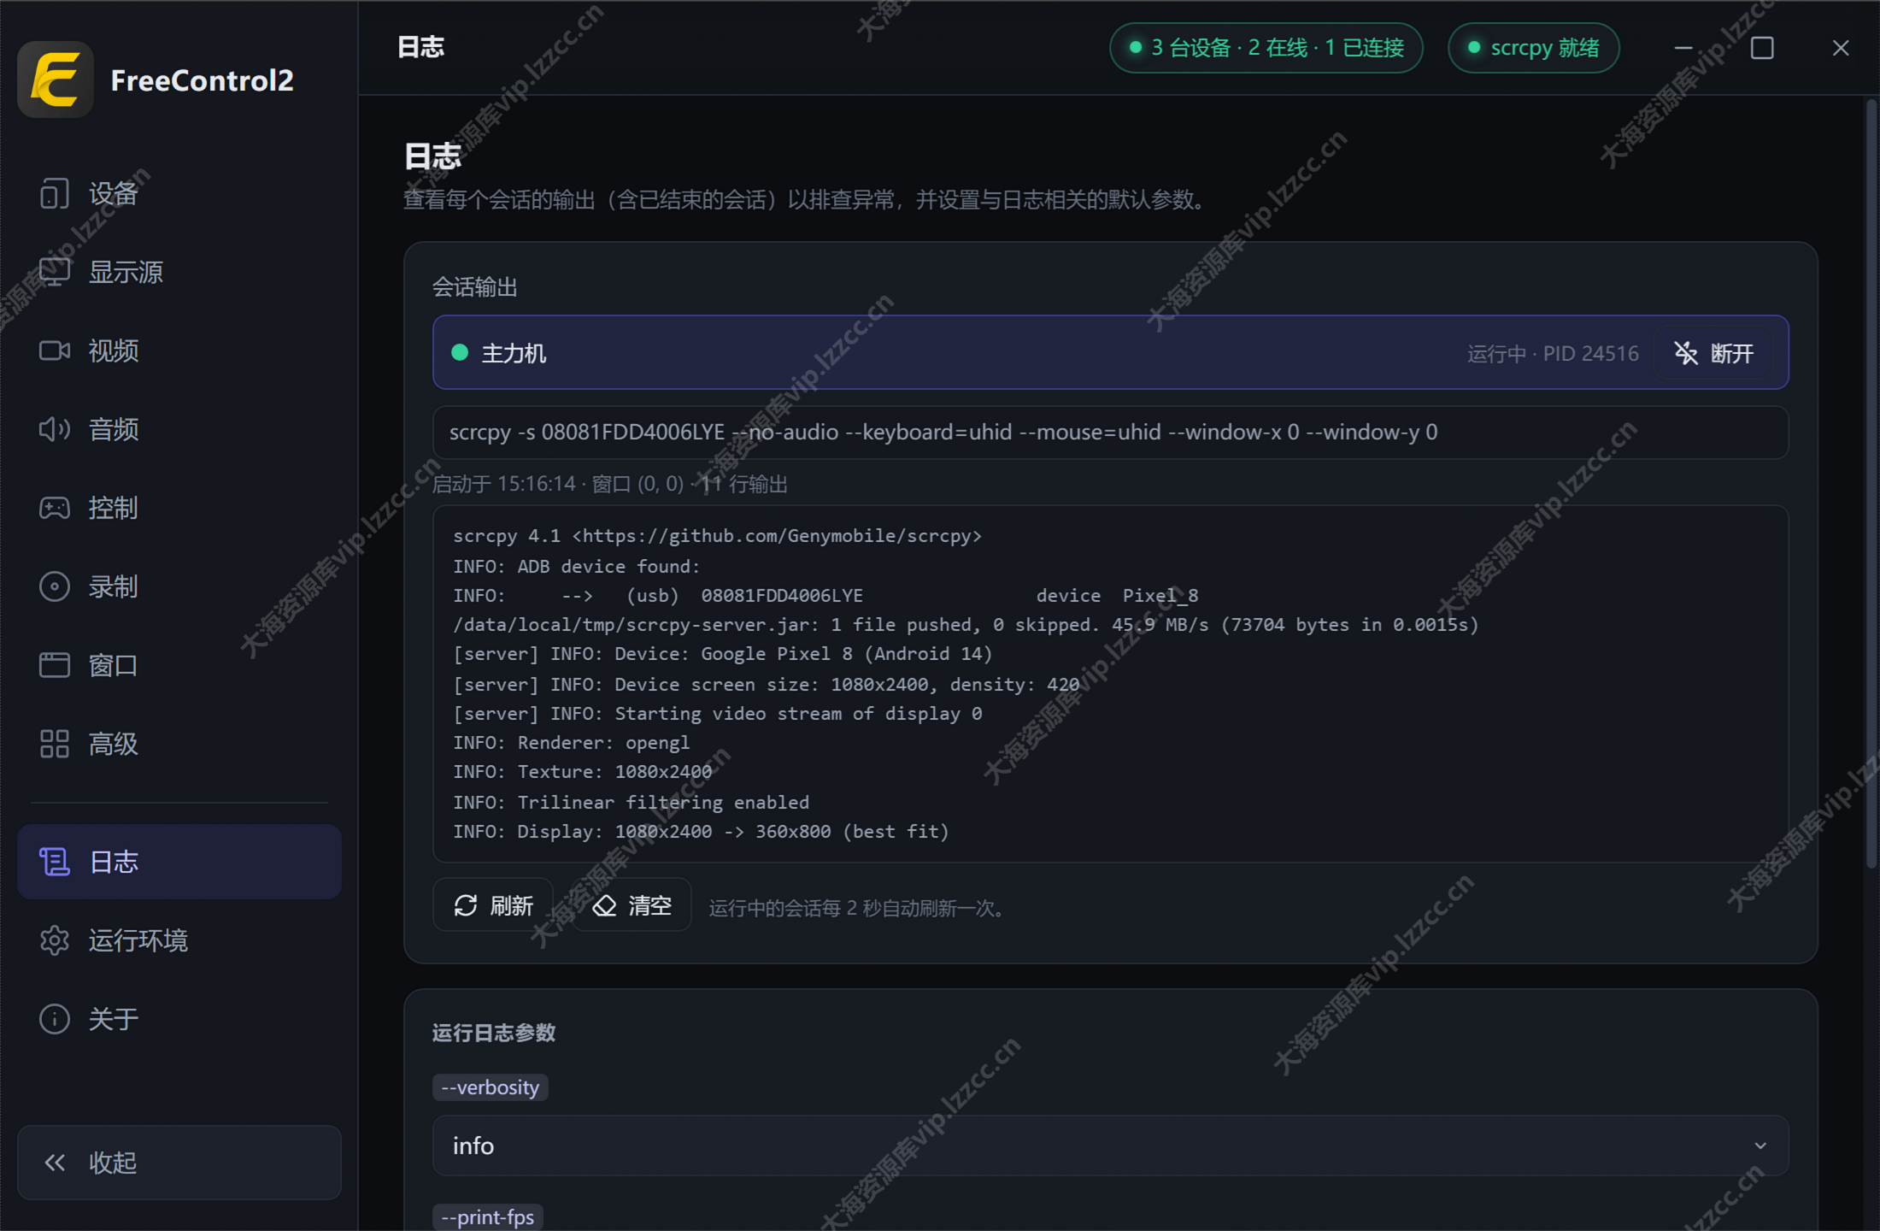Click the 收起 collapse sidebar button
Image resolution: width=1880 pixels, height=1231 pixels.
click(179, 1163)
